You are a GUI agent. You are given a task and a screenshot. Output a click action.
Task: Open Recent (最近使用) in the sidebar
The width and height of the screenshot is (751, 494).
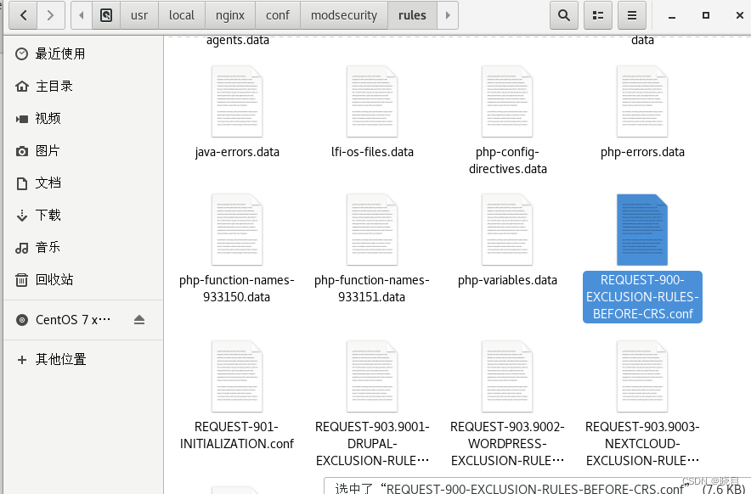click(x=83, y=53)
